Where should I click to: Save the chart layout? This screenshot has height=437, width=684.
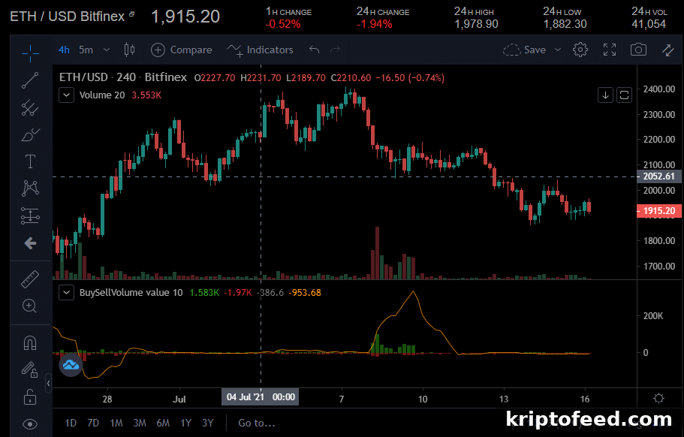point(524,50)
